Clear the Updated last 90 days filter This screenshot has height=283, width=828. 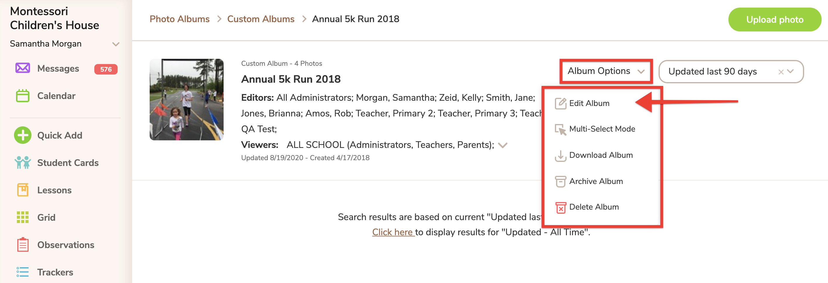[781, 72]
